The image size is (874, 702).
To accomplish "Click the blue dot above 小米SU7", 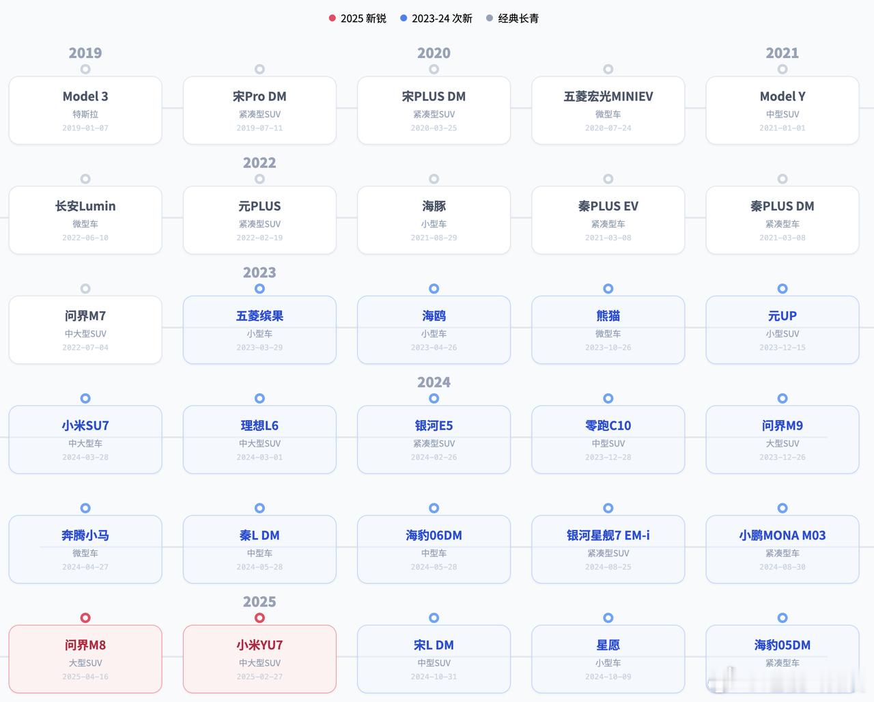I will [x=85, y=398].
